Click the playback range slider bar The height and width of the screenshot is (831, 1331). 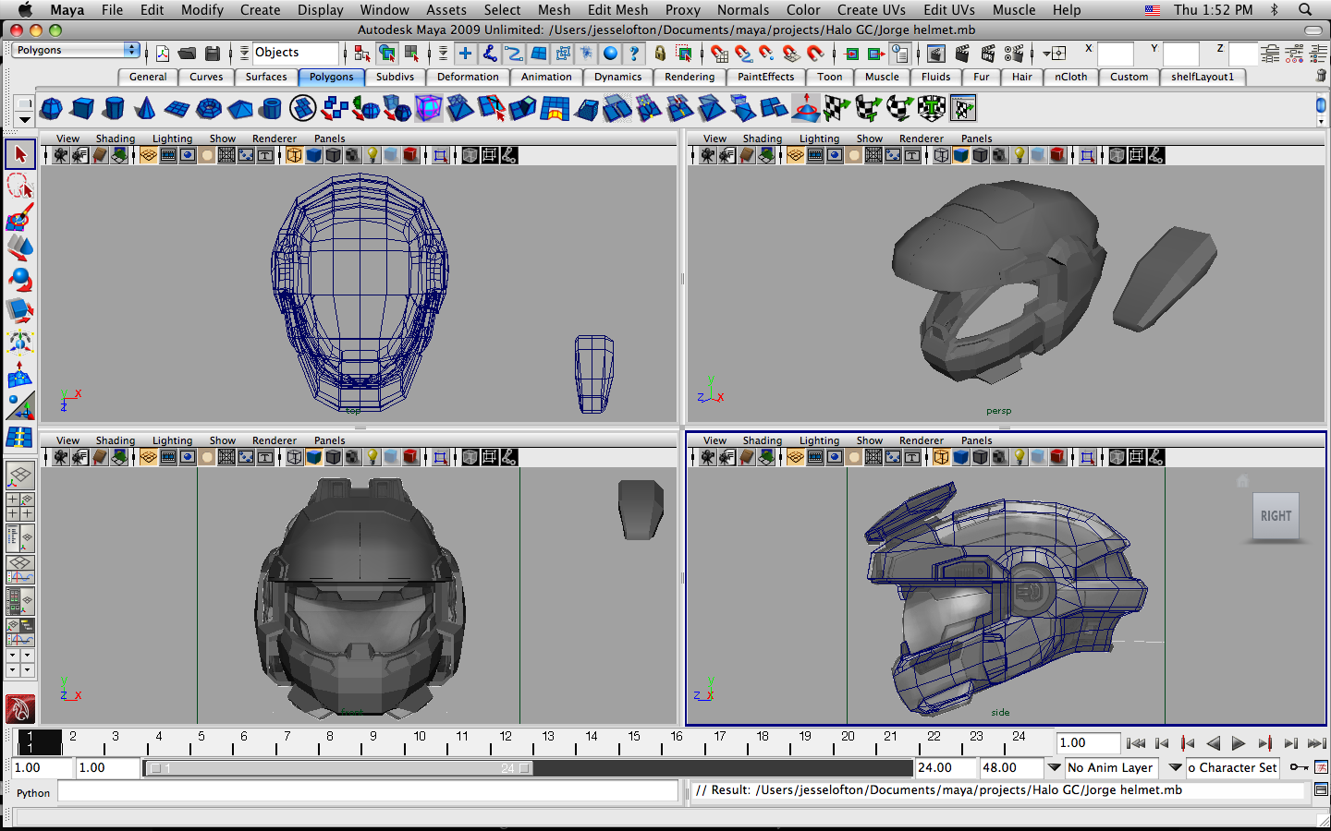[338, 768]
